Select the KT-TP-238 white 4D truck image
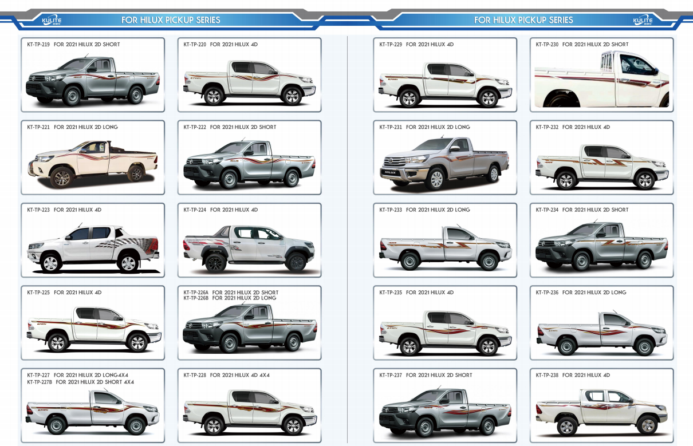693x446 pixels. (601, 411)
